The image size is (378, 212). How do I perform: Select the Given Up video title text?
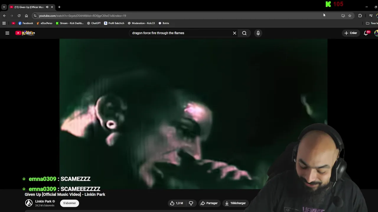(x=65, y=195)
